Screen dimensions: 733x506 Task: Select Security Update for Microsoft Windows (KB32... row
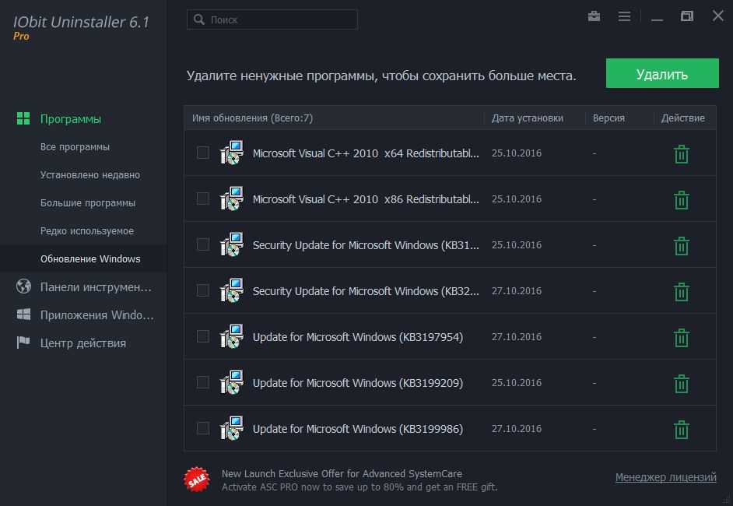point(450,290)
